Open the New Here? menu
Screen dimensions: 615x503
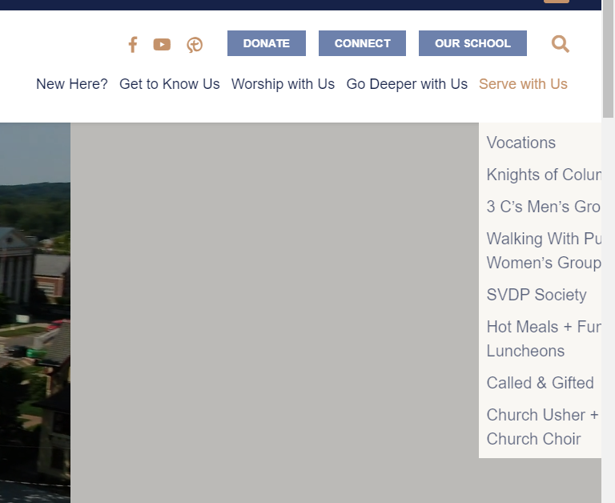point(72,84)
